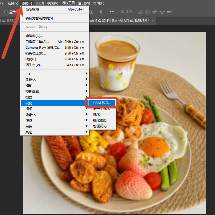The width and height of the screenshot is (215, 215).
Task: Select the 扭曲 filter category
Action: (55, 97)
